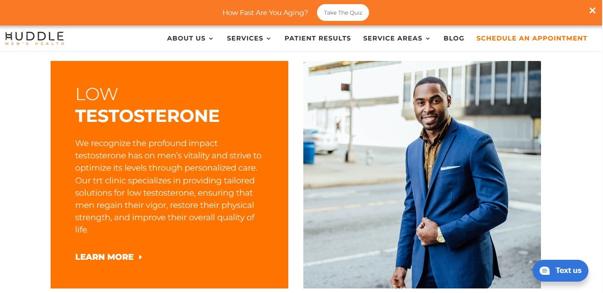Select the Services menu item
This screenshot has height=293, width=603.
click(x=249, y=38)
